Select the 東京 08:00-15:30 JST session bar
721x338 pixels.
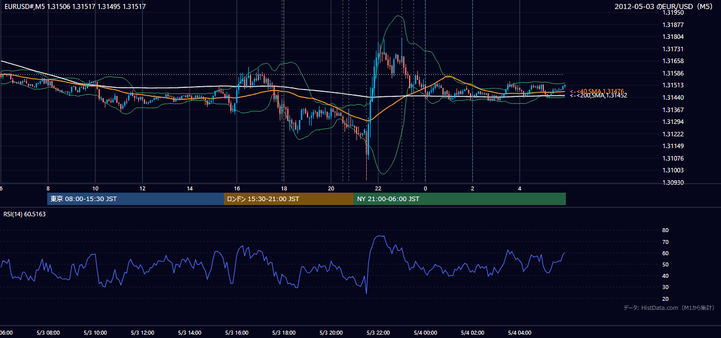135,199
